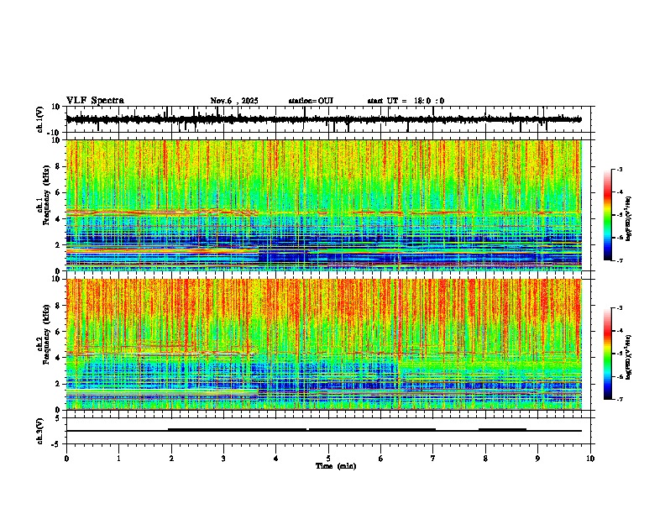
Task: Click the "10" tick on the time axis
Action: click(x=590, y=459)
